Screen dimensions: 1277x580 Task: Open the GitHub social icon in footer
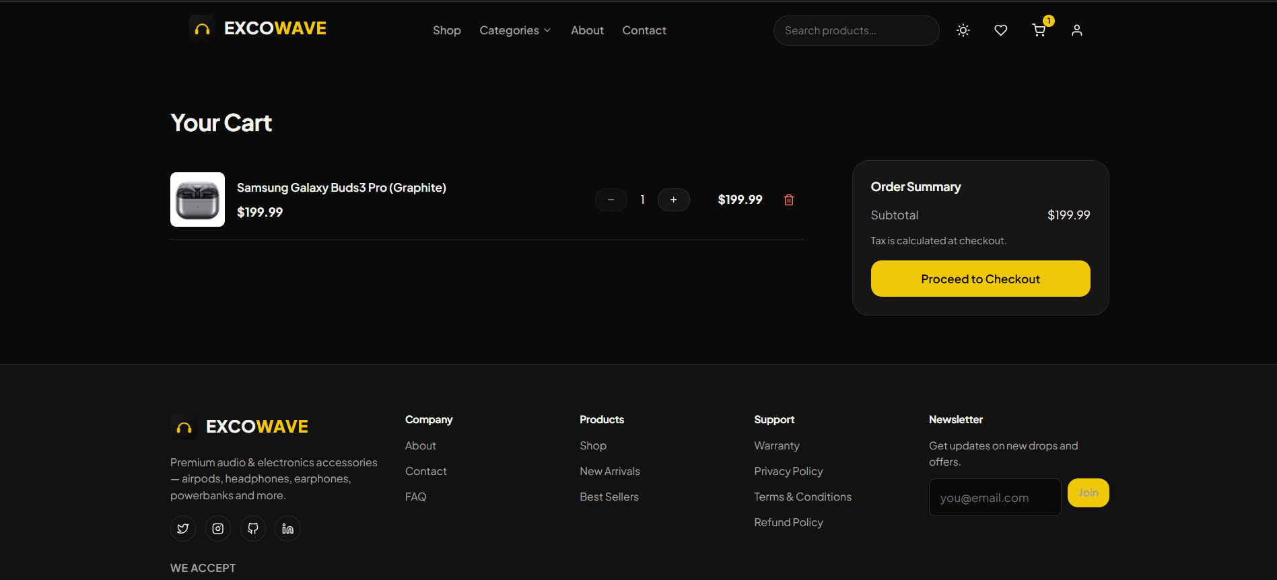pyautogui.click(x=253, y=529)
